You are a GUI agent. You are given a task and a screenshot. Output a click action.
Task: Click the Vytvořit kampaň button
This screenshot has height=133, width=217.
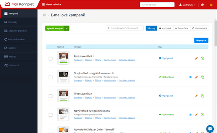[x=55, y=28]
